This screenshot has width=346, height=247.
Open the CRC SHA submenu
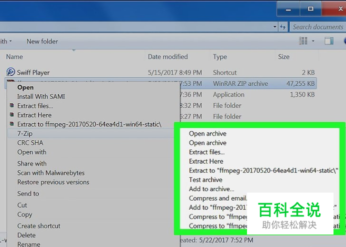(30, 143)
